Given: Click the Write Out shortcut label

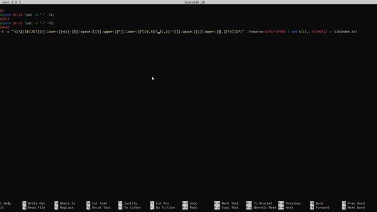Looking at the screenshot, I should (37, 203).
